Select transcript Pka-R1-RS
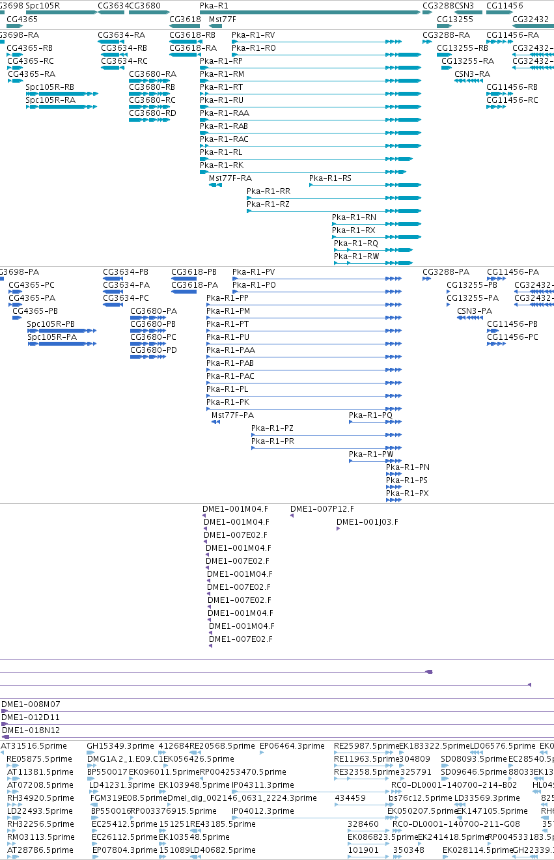Image resolution: width=554 pixels, height=860 pixels. click(330, 178)
